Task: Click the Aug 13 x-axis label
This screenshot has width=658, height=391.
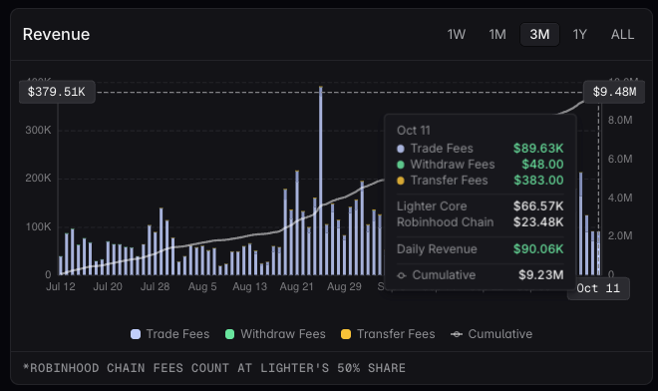Action: [x=249, y=287]
